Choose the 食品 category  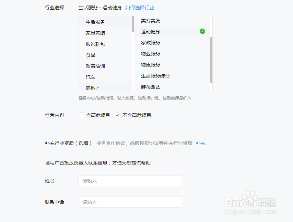tap(105, 55)
